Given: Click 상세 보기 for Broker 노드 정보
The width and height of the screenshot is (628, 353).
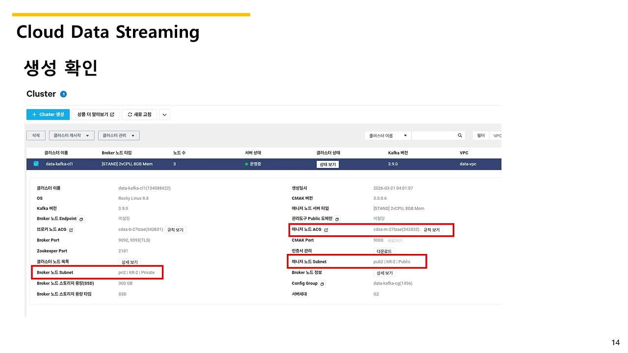Looking at the screenshot, I should tap(385, 273).
